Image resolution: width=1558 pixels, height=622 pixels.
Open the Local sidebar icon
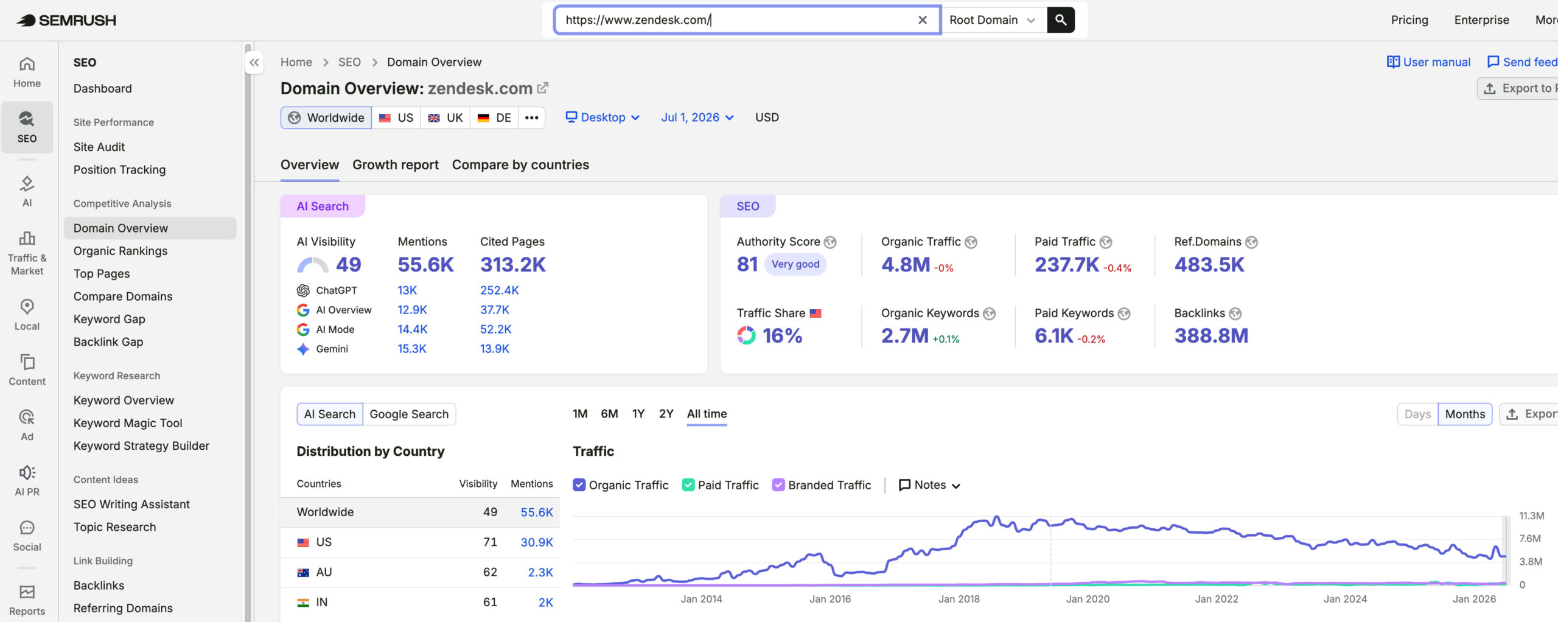coord(27,315)
